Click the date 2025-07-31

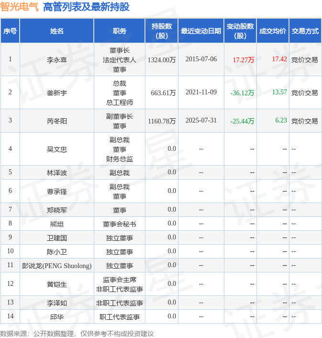201,120
